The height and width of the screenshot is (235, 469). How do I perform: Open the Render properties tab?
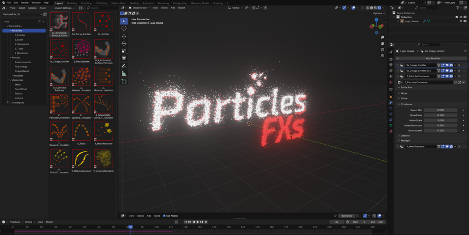[391, 59]
